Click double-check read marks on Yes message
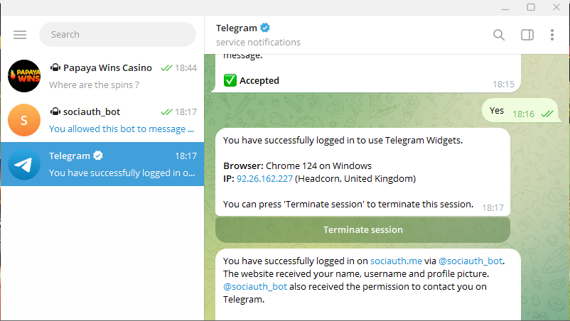Screen dimensions: 570x321 pyautogui.click(x=547, y=113)
